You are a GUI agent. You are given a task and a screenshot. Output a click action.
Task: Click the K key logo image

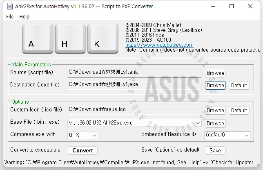[x=103, y=39]
